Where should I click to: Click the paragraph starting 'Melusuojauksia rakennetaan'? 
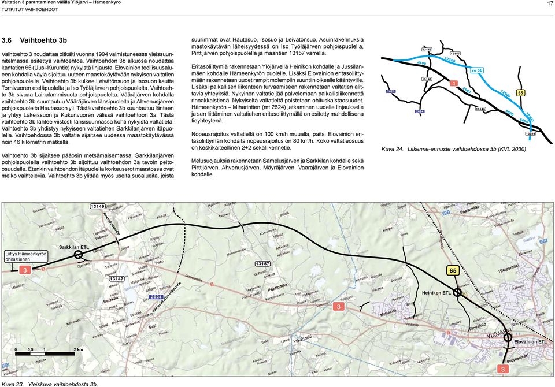(x=277, y=168)
